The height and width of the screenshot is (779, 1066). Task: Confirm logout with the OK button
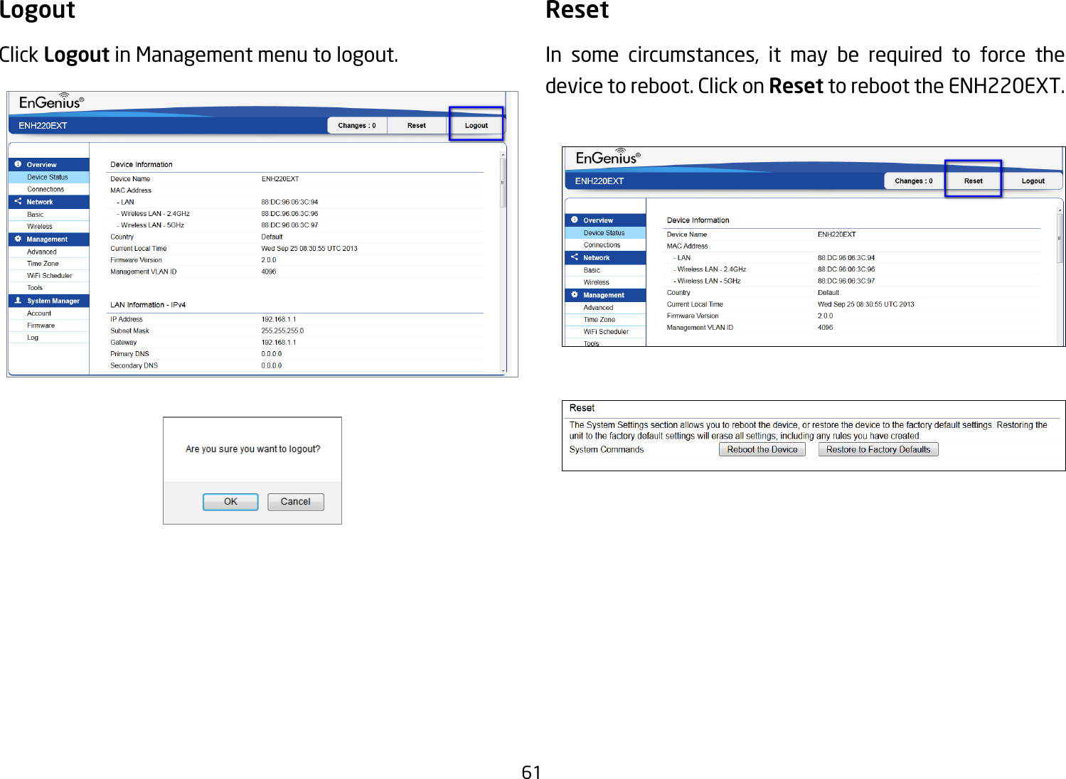coord(230,502)
